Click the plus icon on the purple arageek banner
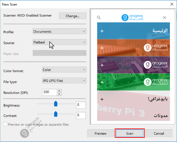This screenshot has height=142, width=177. pos(102,65)
